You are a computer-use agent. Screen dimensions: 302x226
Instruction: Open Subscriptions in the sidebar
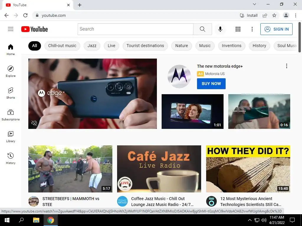click(x=11, y=115)
